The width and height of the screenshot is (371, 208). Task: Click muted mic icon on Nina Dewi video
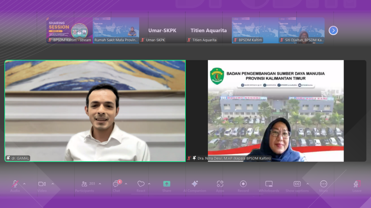tap(189, 158)
